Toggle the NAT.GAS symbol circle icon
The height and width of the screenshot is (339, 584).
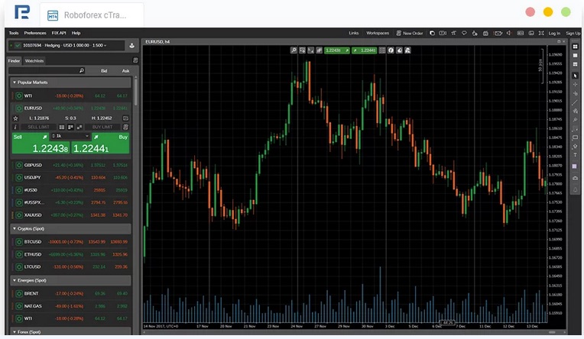19,306
